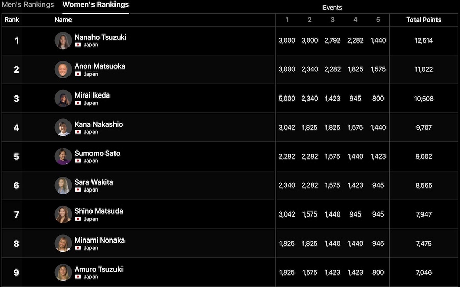Switch to the Men's Rankings tab
The image size is (460, 287).
click(28, 5)
